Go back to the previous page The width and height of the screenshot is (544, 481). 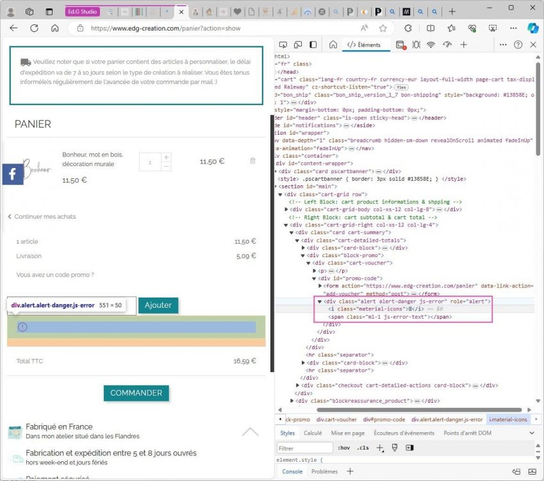13,28
